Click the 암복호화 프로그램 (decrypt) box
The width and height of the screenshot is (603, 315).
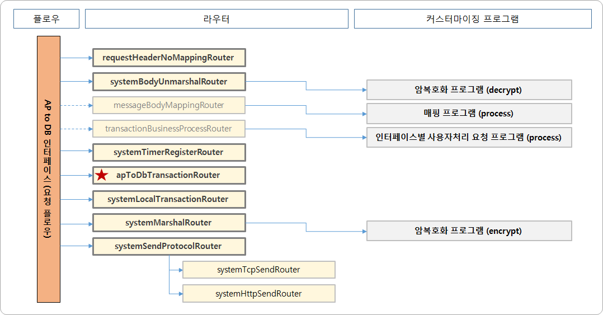[469, 90]
